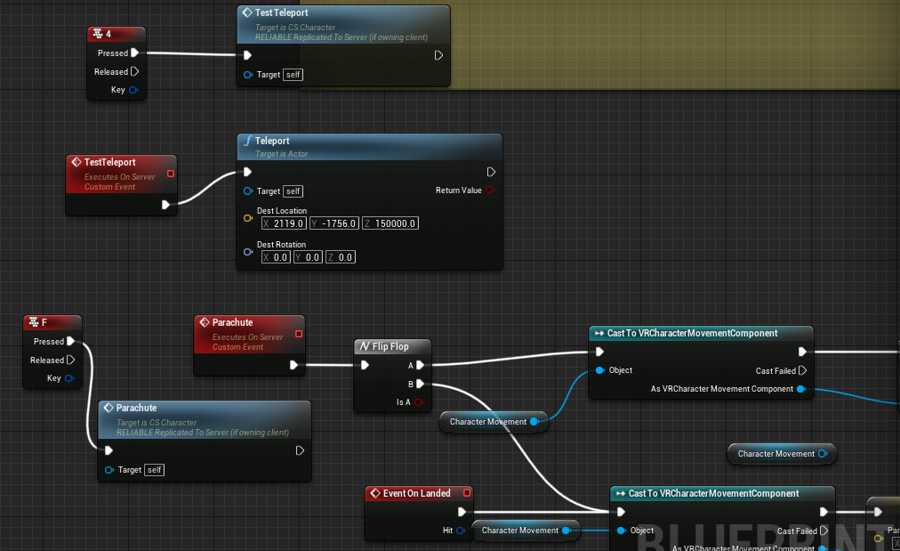Viewport: 900px width, 551px height.
Task: Click the Flip Flop A output pin
Action: point(420,365)
